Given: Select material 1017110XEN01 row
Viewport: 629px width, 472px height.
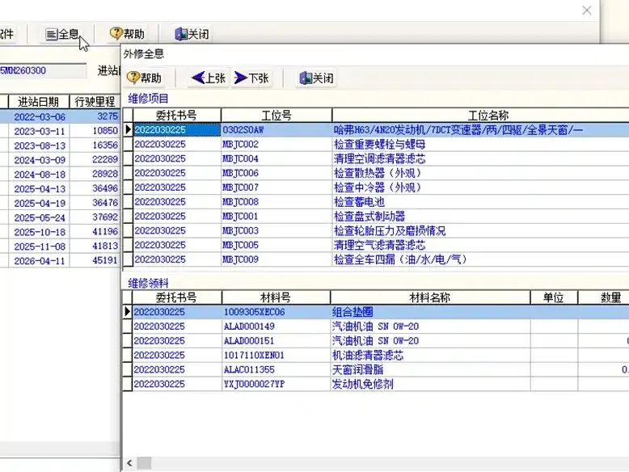Looking at the screenshot, I should [376, 356].
